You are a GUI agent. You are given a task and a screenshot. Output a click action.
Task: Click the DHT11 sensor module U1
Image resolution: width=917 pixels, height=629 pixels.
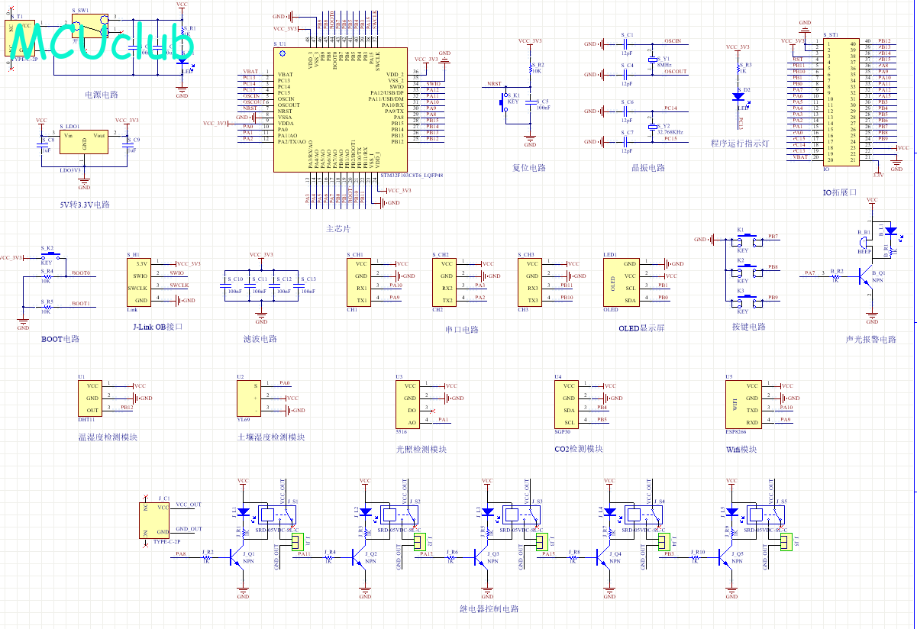89,398
